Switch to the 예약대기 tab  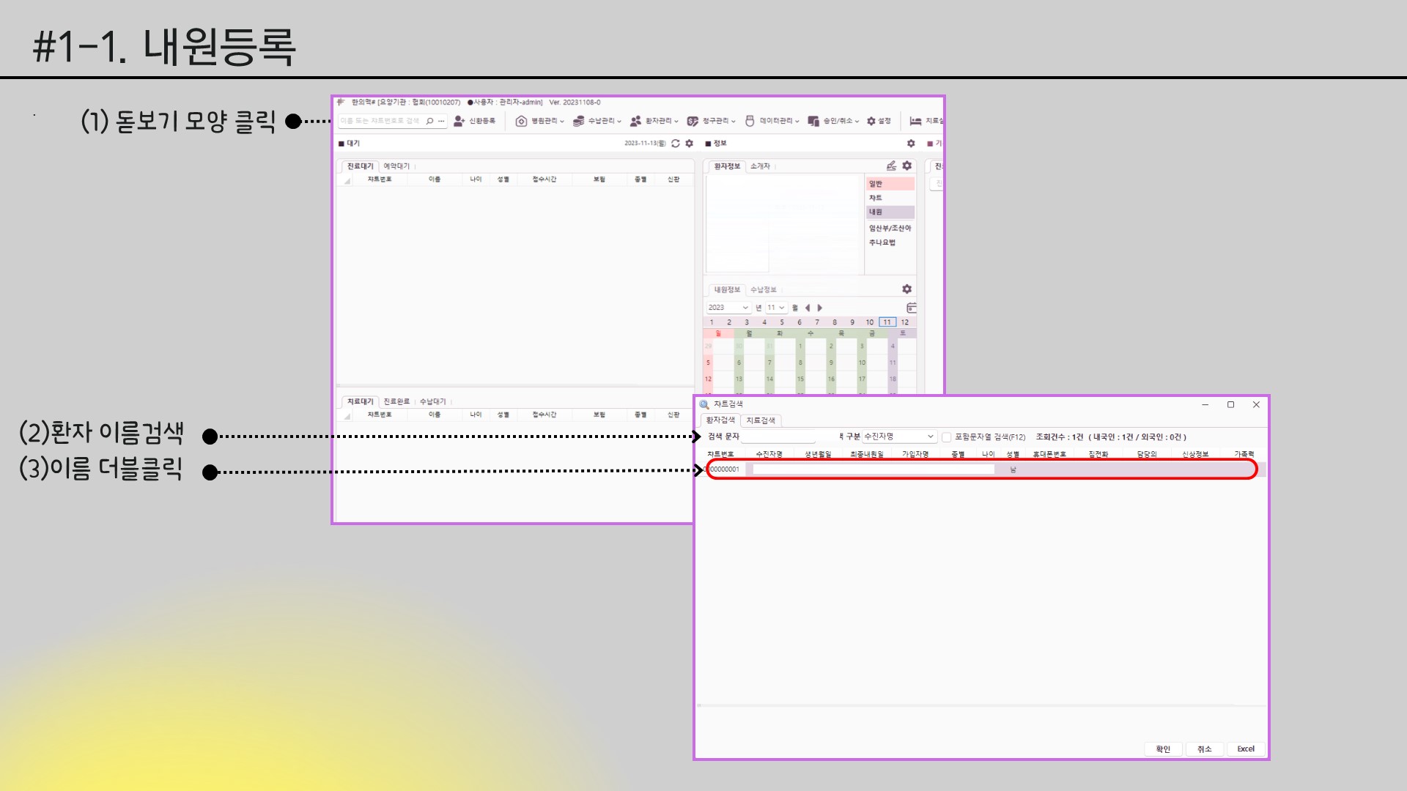396,166
